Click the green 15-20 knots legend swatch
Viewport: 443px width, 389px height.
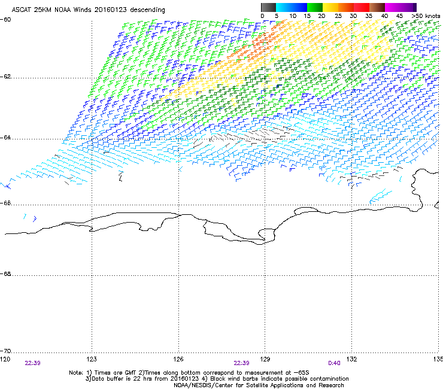tap(314, 7)
